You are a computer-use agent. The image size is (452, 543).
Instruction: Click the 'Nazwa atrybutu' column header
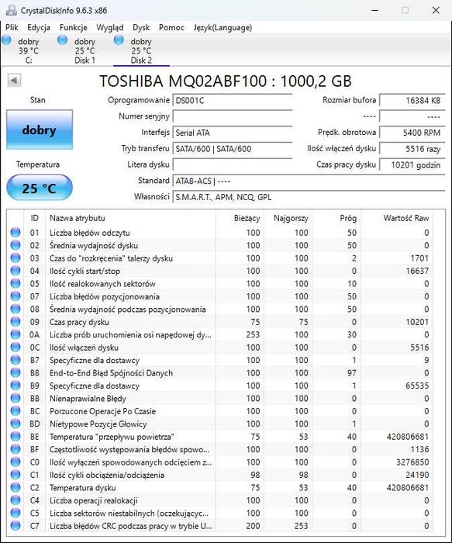pos(130,218)
